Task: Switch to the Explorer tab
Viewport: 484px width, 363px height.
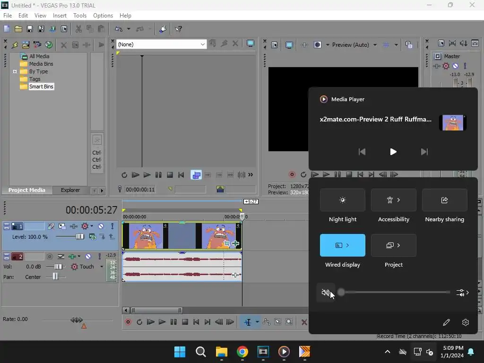Action: tap(70, 190)
